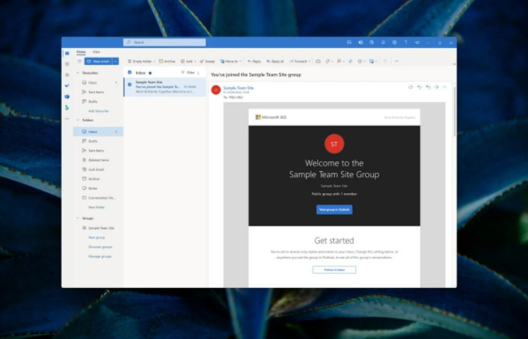Click the title bar icon left of minimize
528x339 pixels.
[x=417, y=42]
